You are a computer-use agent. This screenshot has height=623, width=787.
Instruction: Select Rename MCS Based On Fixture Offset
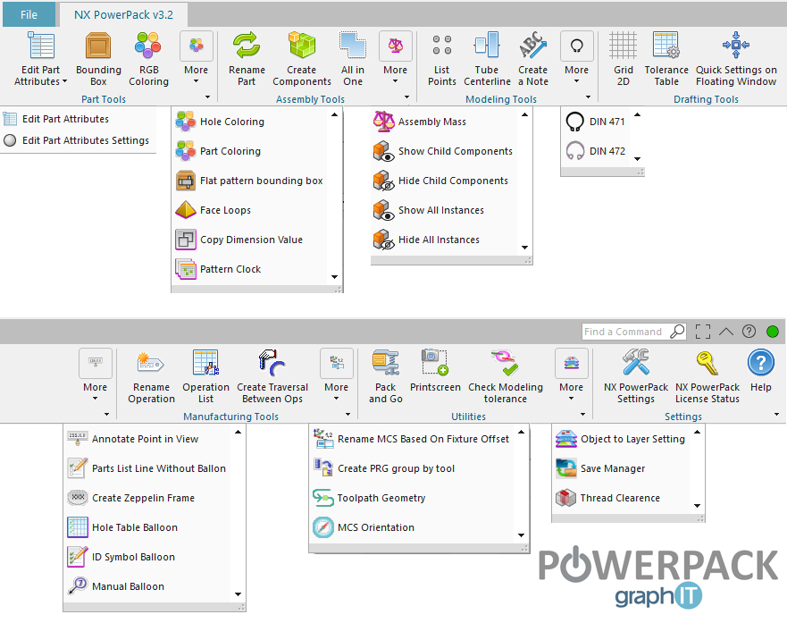tap(412, 439)
